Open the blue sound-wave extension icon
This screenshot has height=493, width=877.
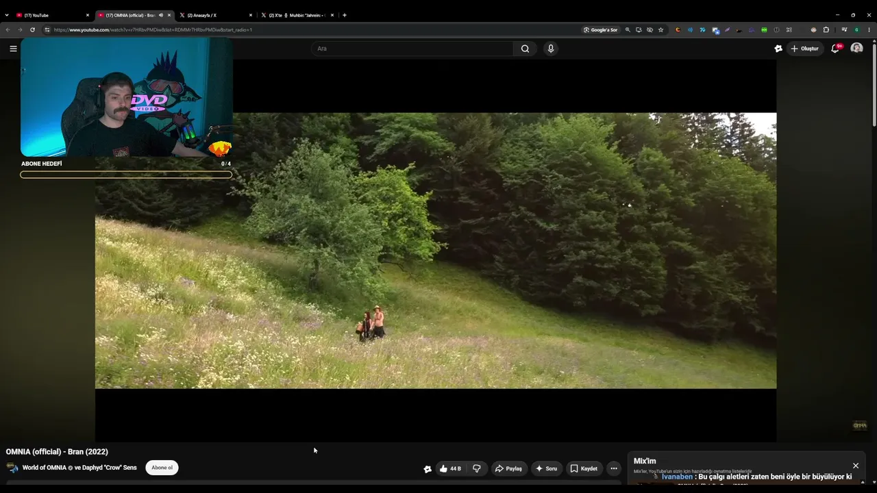point(690,29)
